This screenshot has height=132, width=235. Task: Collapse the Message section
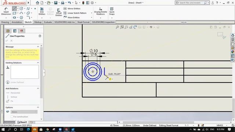tap(38, 47)
